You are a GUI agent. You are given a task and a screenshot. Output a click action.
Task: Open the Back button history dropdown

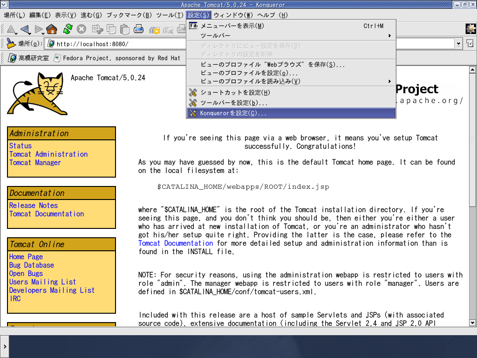30,34
